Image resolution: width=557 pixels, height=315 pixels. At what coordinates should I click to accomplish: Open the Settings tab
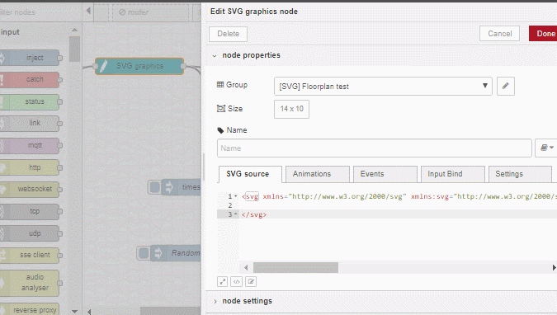[520, 174]
